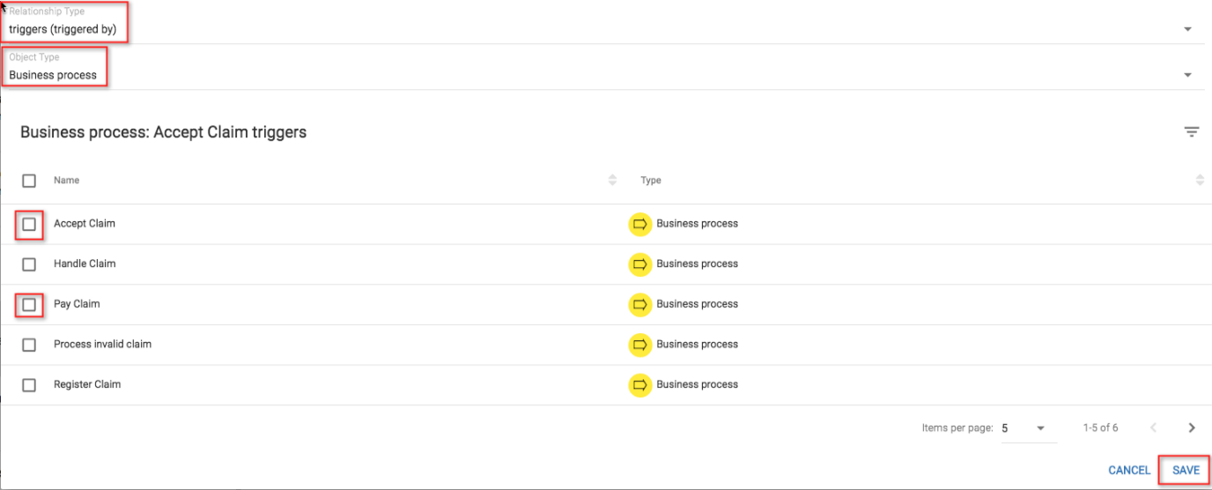Viewport: 1212px width, 490px height.
Task: Click the filter icon above the table
Action: pos(1191,132)
